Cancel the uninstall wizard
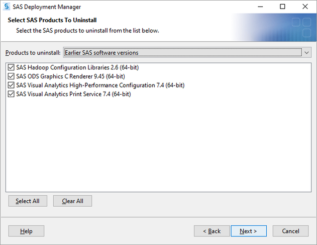The height and width of the screenshot is (245, 317). tap(290, 231)
